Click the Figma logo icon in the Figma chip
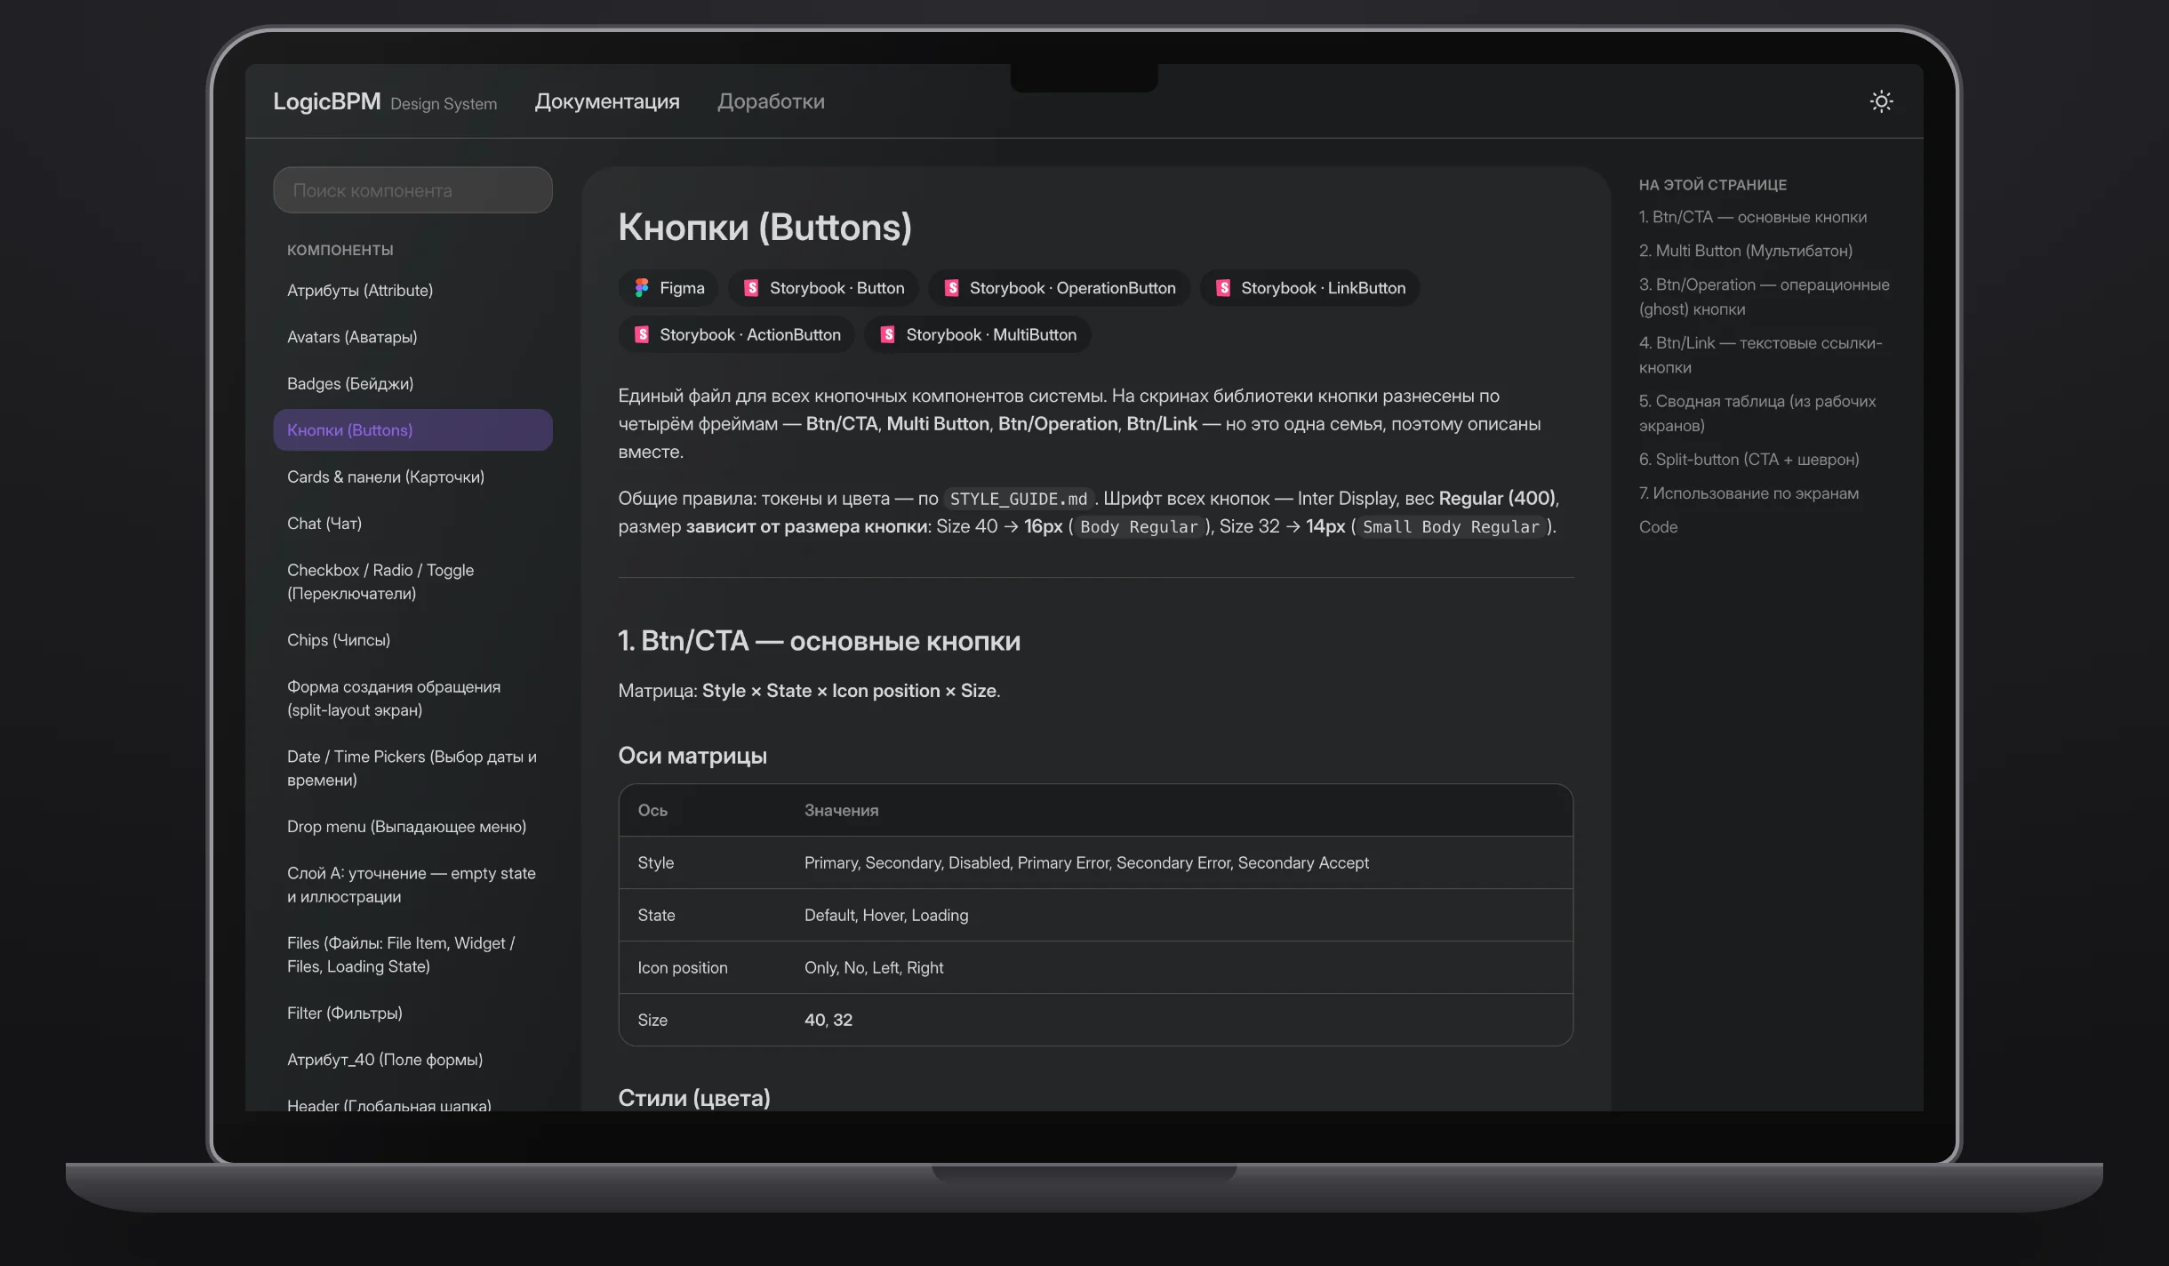The image size is (2169, 1266). coord(642,288)
